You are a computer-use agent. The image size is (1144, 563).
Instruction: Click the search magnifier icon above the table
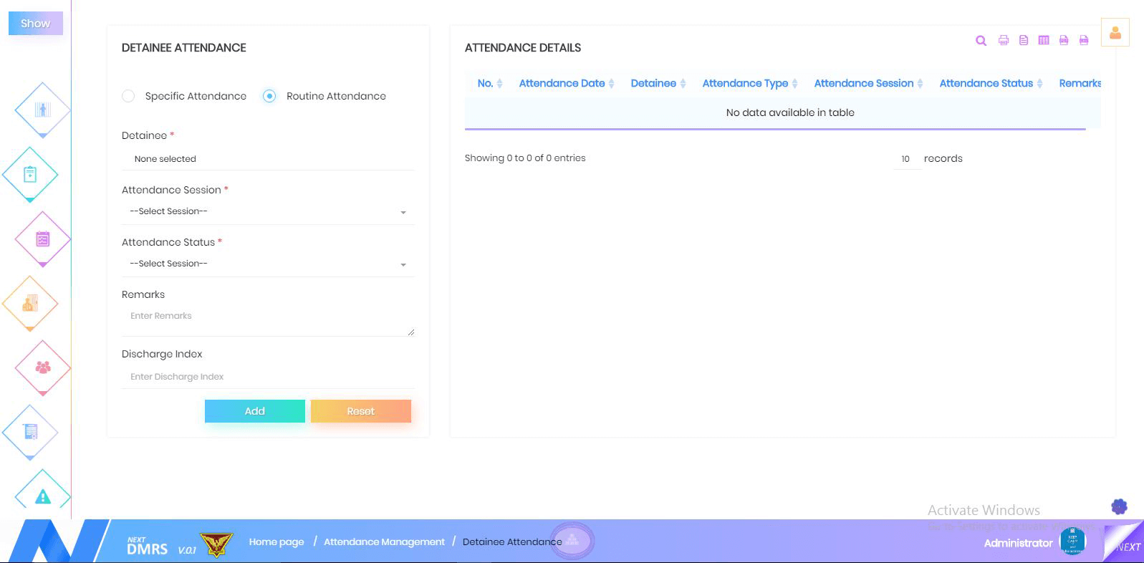pyautogui.click(x=981, y=41)
